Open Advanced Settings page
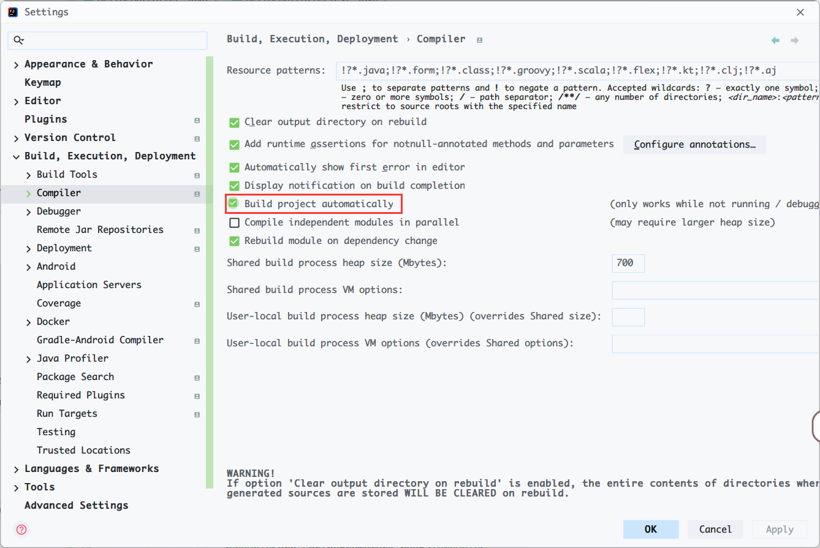Image resolution: width=820 pixels, height=548 pixels. tap(77, 505)
